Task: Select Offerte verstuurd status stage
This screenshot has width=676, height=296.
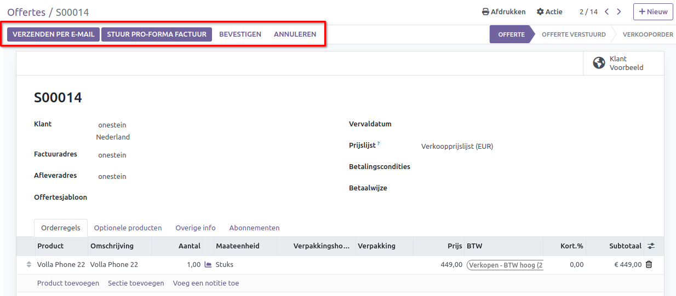Action: pos(574,34)
